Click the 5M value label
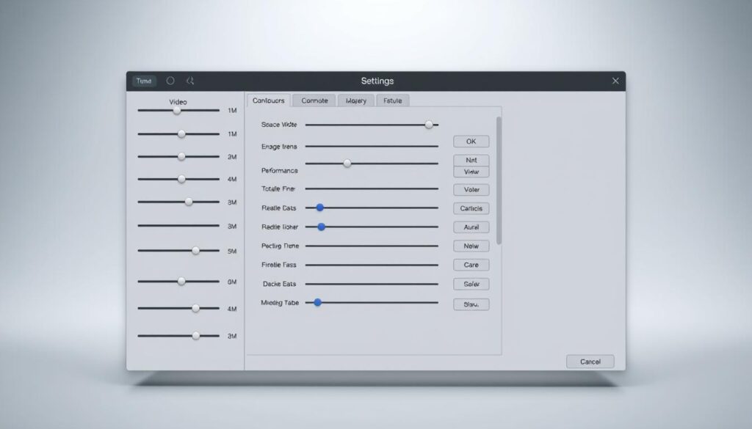This screenshot has height=429, width=752. point(232,251)
